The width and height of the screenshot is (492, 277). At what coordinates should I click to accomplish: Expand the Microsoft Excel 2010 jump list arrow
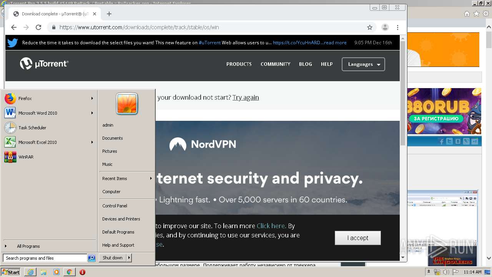point(92,142)
